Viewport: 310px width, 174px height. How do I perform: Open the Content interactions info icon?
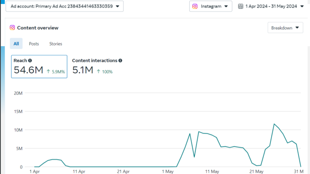(x=120, y=60)
